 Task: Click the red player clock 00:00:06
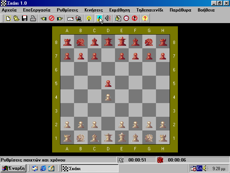coord(177,160)
